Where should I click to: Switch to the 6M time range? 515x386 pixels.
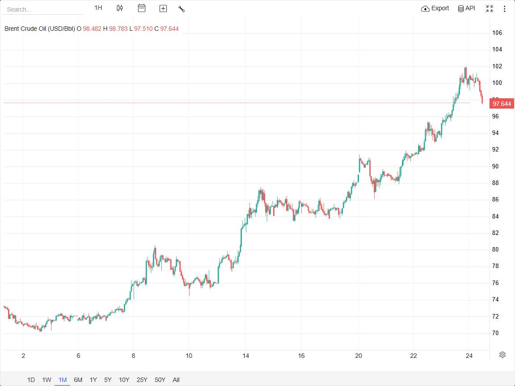(78, 380)
